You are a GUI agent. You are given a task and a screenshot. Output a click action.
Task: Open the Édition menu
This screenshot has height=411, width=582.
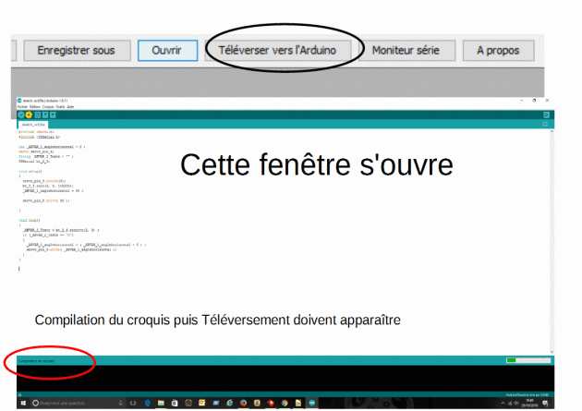[35, 107]
